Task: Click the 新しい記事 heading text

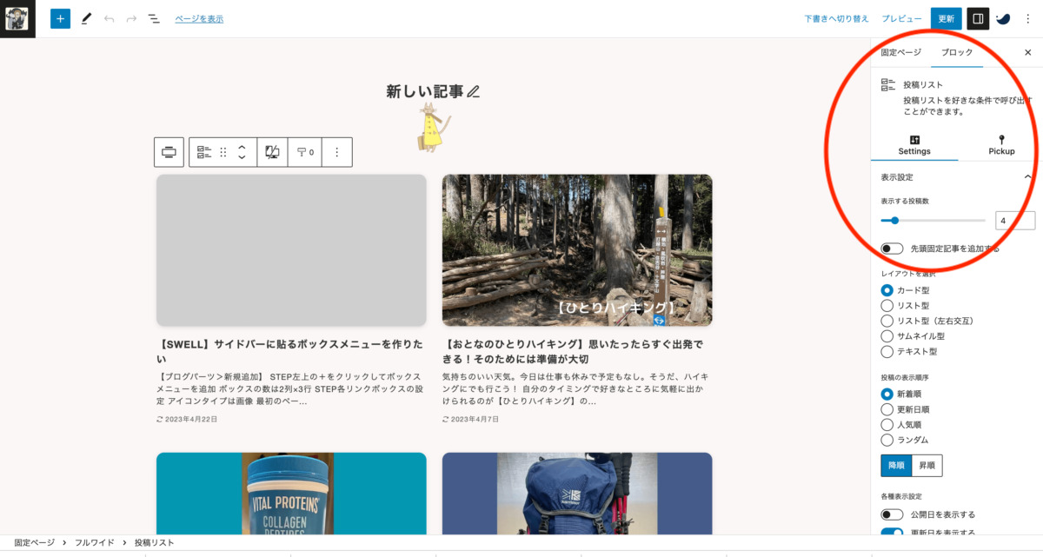Action: pos(425,91)
